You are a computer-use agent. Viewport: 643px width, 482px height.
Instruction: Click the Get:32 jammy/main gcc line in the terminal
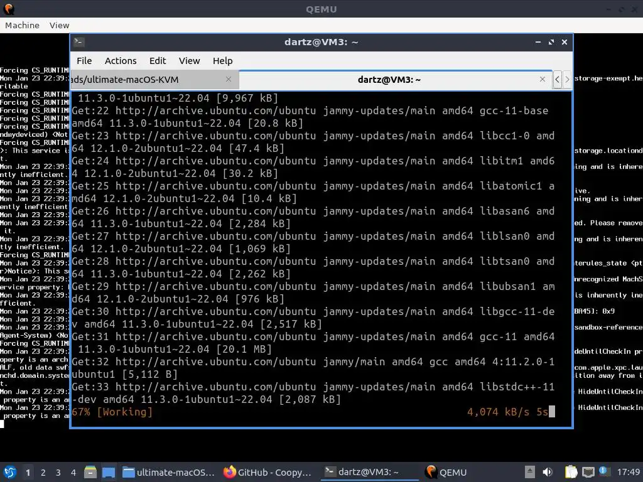[313, 368]
